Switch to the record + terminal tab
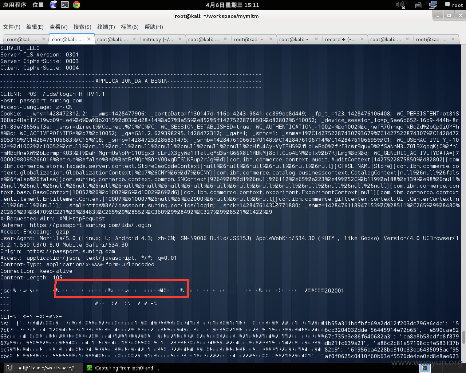Image resolution: width=466 pixels, height=373 pixels. pyautogui.click(x=340, y=39)
